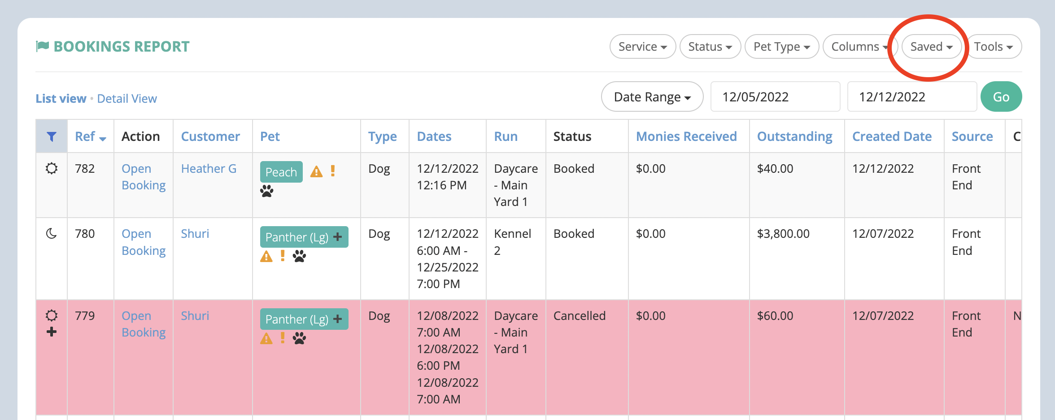Sort by the Created Date column header

[x=892, y=136]
